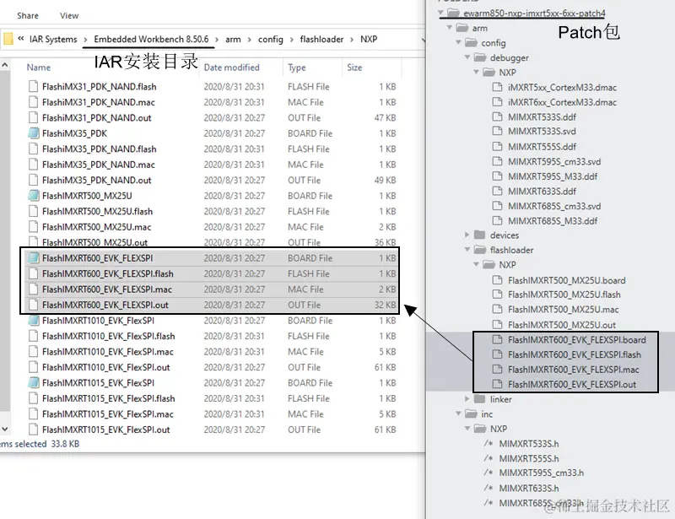Click MIMXRT685S_cm33.svd file icon
The height and width of the screenshot is (519, 675).
[x=497, y=206]
